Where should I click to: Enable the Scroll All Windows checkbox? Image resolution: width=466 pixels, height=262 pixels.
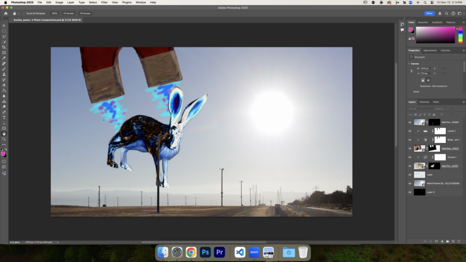(x=24, y=14)
